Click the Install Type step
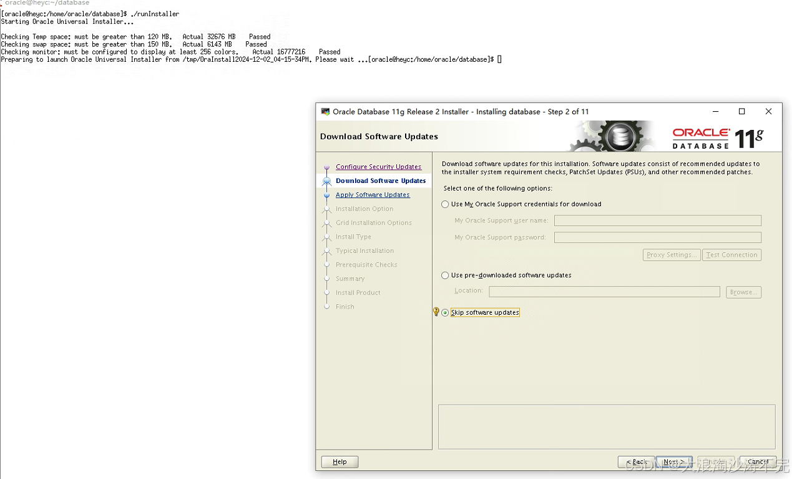The height and width of the screenshot is (479, 792). click(x=353, y=237)
